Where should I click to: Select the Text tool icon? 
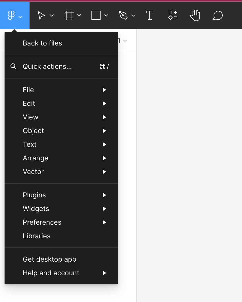150,15
